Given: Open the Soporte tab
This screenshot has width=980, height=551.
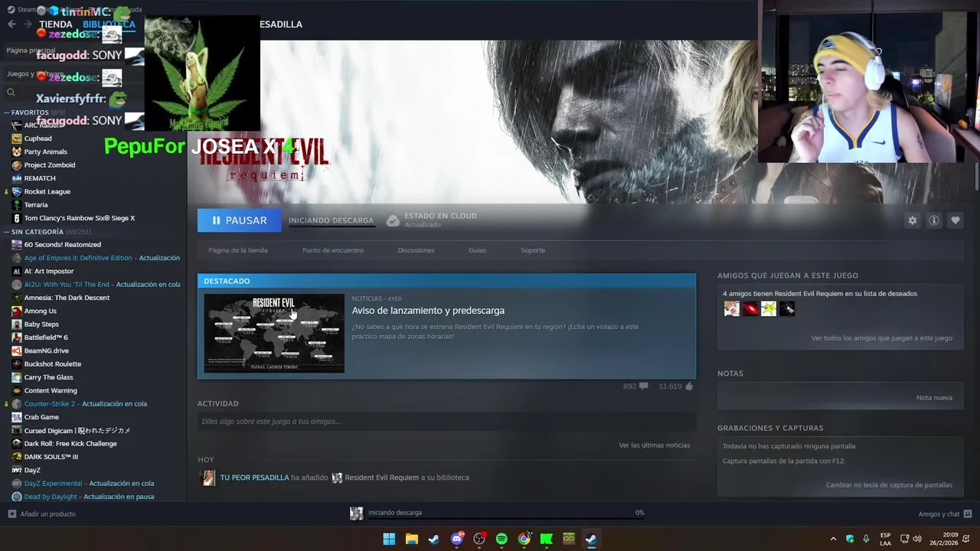Looking at the screenshot, I should pyautogui.click(x=533, y=250).
